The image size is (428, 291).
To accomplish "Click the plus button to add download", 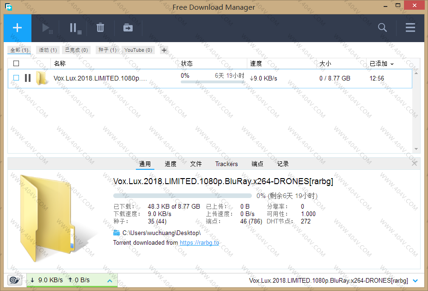I will pos(17,28).
